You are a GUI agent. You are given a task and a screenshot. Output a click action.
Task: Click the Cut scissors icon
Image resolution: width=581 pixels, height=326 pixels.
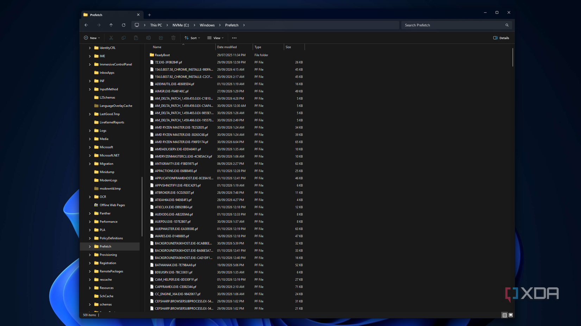pos(111,38)
